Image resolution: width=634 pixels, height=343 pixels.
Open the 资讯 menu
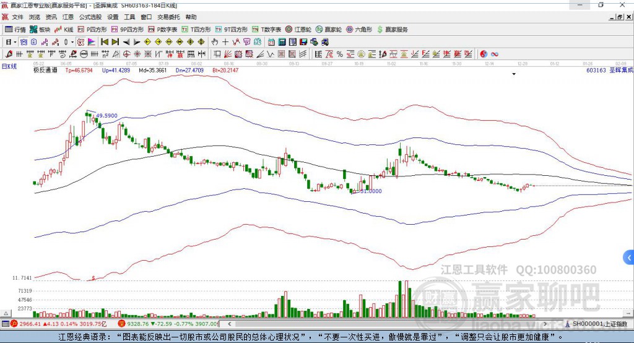point(51,17)
